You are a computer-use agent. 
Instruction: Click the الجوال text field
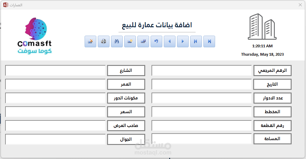(x=55, y=139)
